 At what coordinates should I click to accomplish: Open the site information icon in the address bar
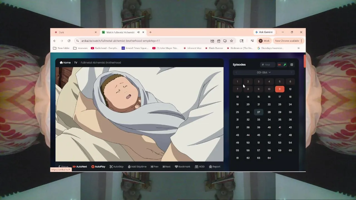click(78, 41)
